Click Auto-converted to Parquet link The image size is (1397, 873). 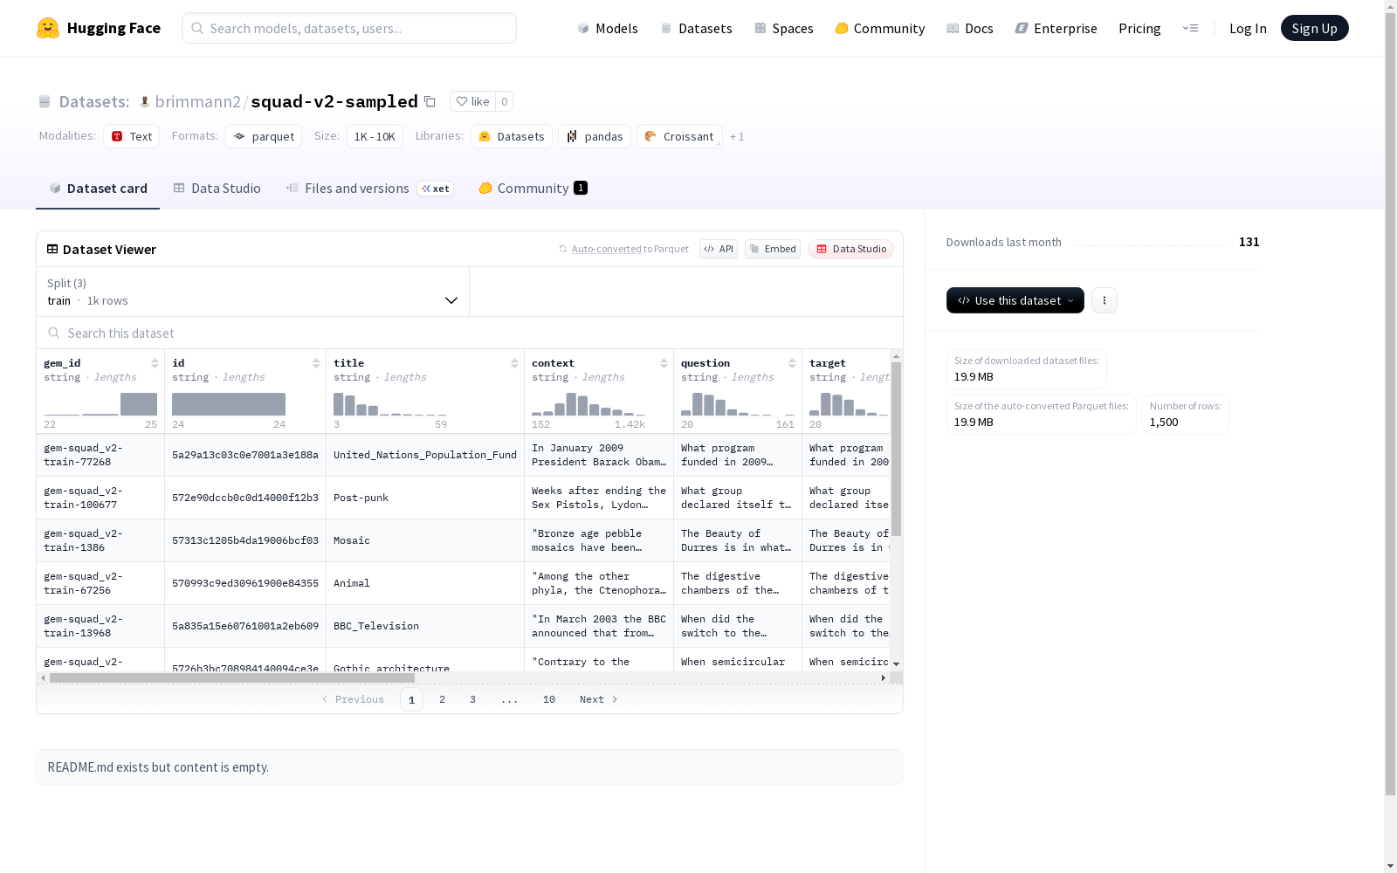click(x=623, y=249)
